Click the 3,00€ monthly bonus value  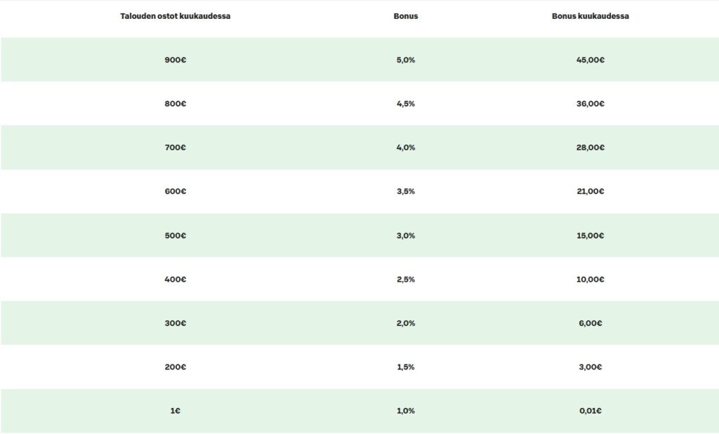pos(590,367)
